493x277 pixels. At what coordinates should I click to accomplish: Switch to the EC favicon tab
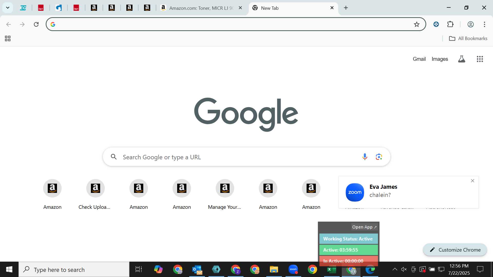coord(23,8)
